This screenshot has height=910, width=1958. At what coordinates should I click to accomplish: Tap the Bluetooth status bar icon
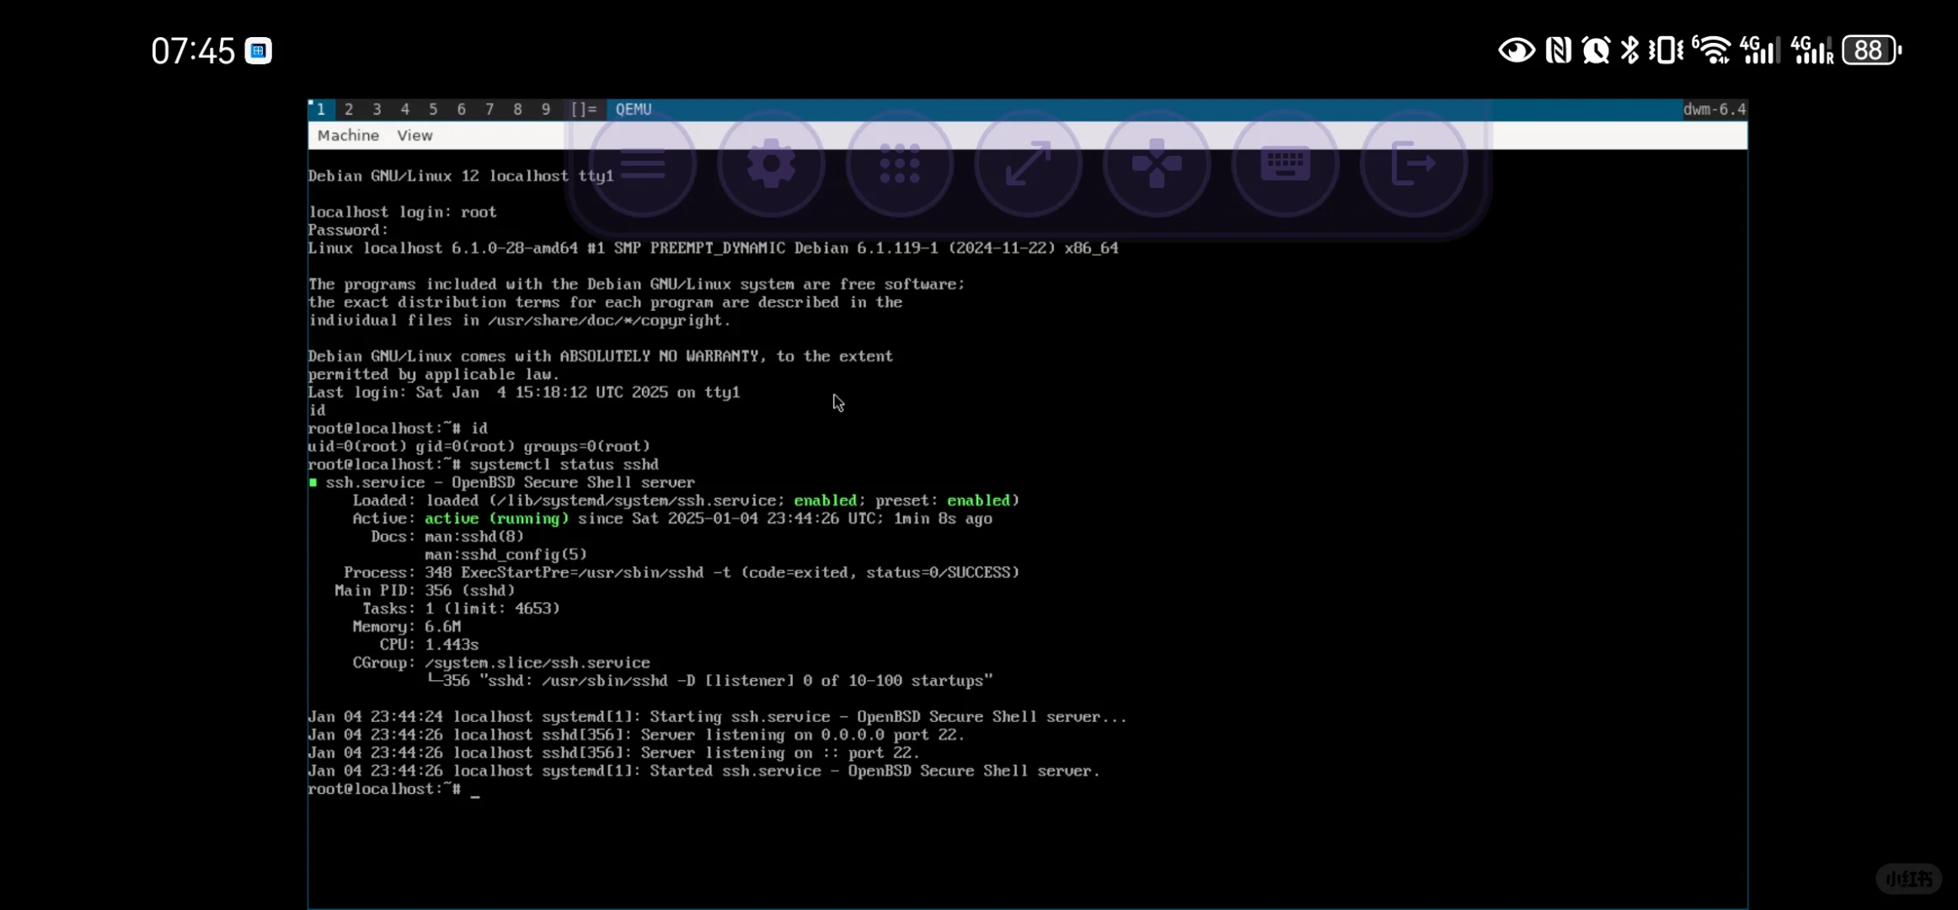click(1630, 51)
